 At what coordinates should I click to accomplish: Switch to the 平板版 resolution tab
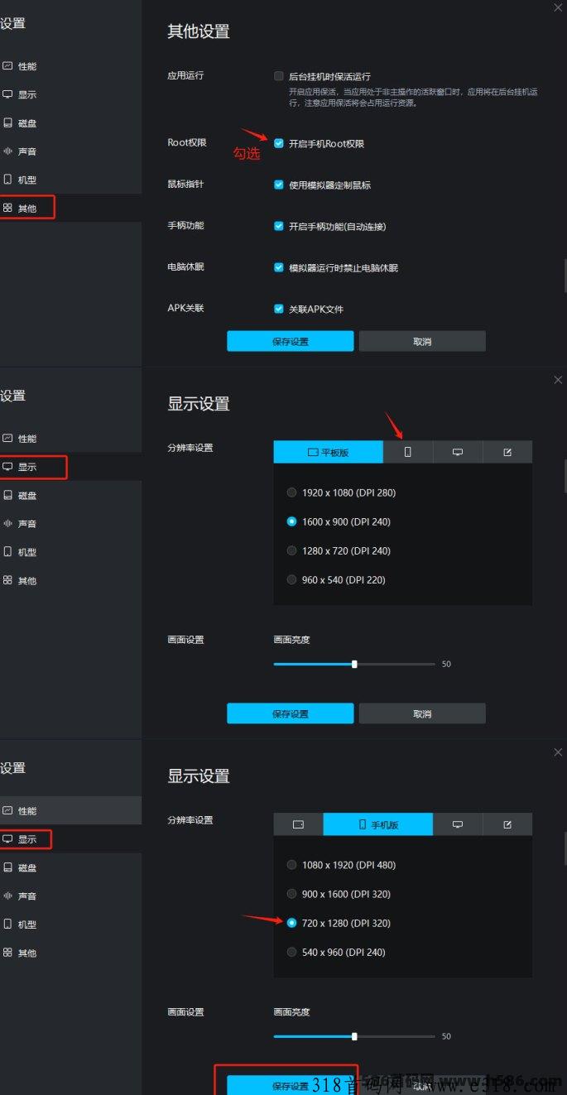[329, 452]
